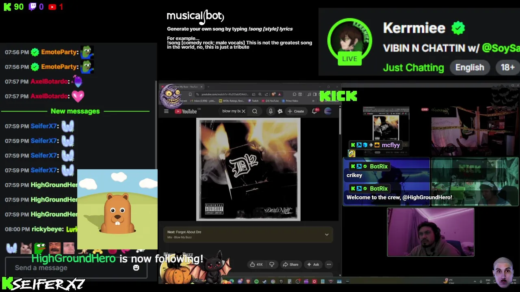Click the YouTube search magnifier button

[255, 111]
